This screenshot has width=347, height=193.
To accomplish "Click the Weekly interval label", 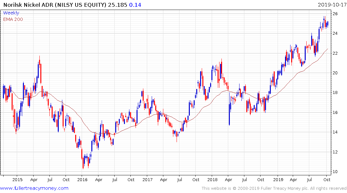I will tap(11, 13).
